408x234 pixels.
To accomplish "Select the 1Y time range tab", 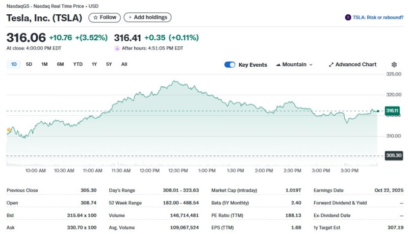I will click(94, 64).
